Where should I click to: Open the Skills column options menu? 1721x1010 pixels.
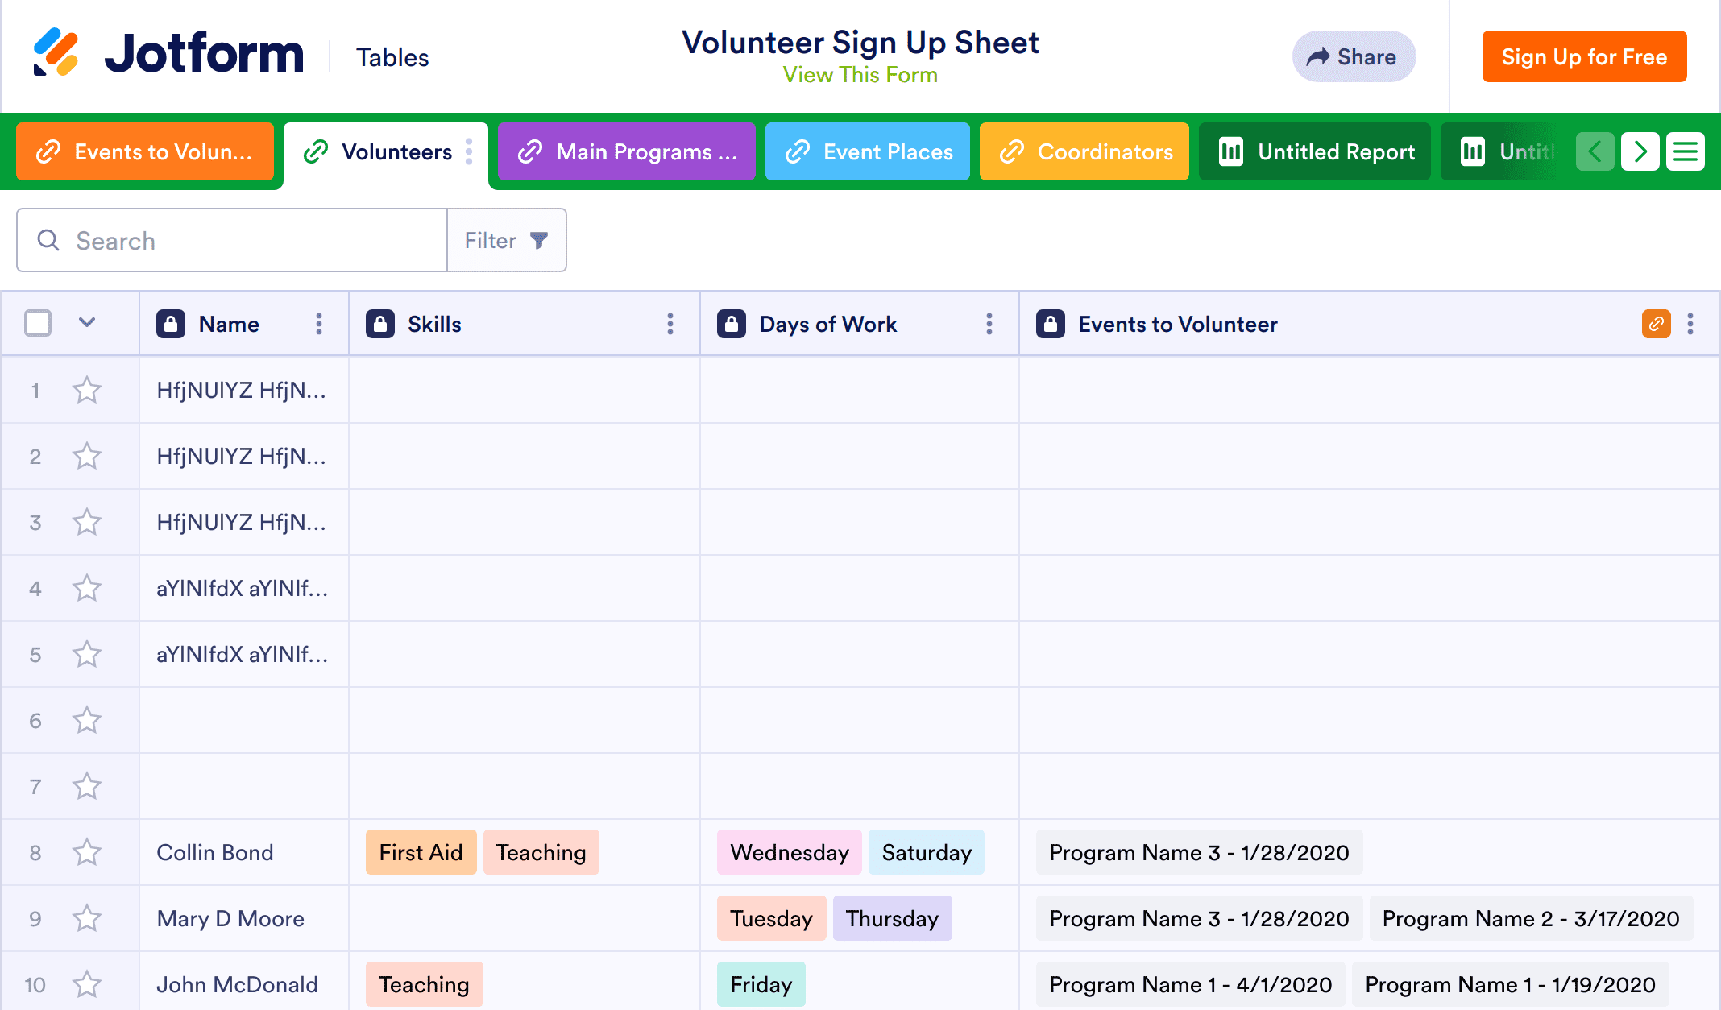pos(670,324)
